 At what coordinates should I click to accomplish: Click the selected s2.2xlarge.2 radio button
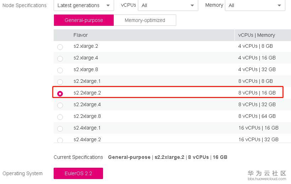(60, 94)
